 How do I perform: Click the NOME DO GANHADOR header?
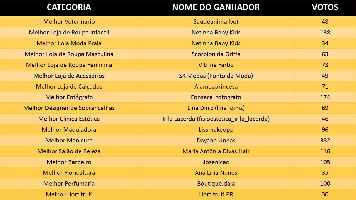216,7
